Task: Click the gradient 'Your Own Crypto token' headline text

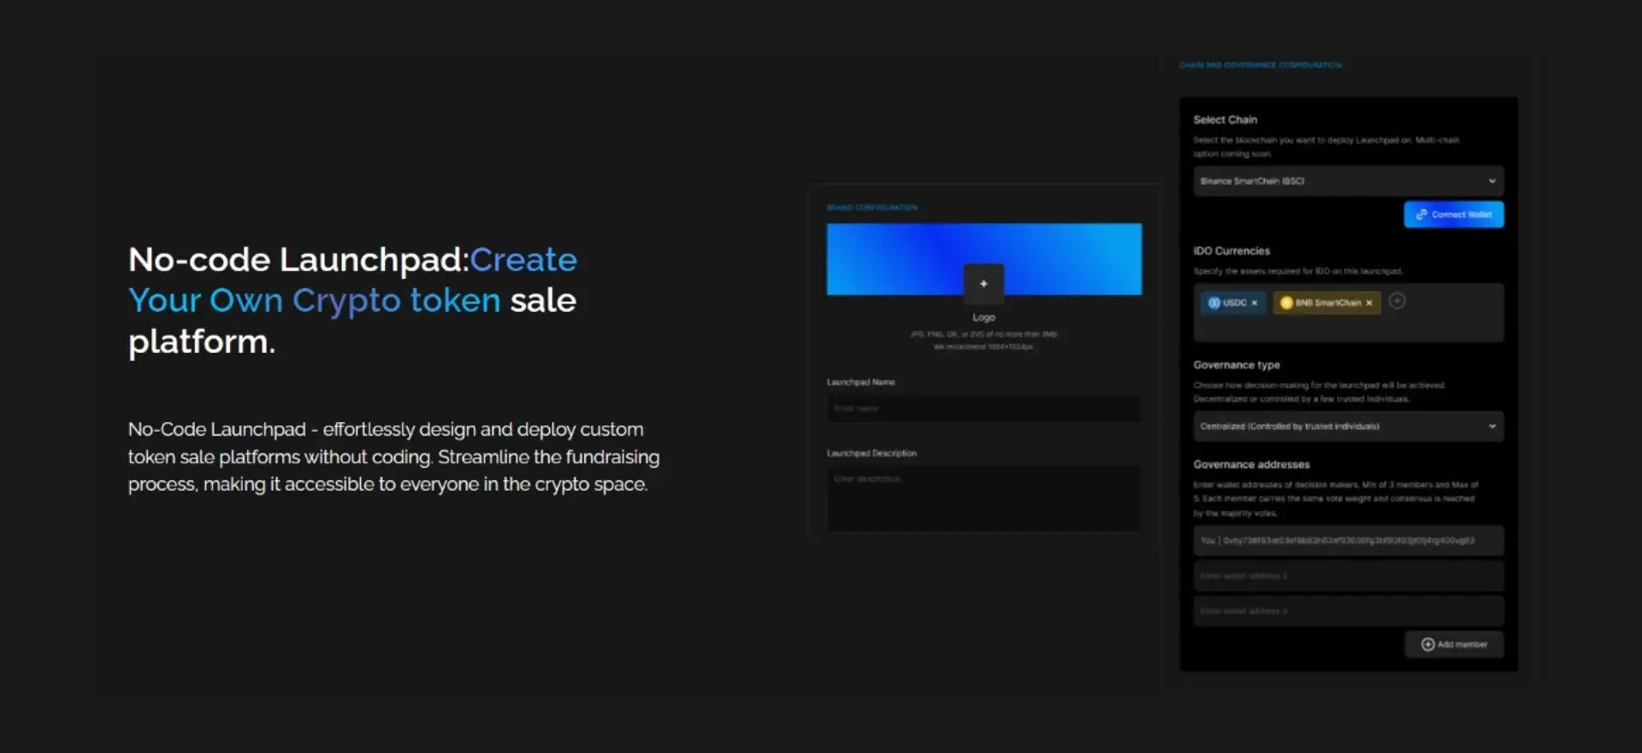Action: click(x=314, y=301)
